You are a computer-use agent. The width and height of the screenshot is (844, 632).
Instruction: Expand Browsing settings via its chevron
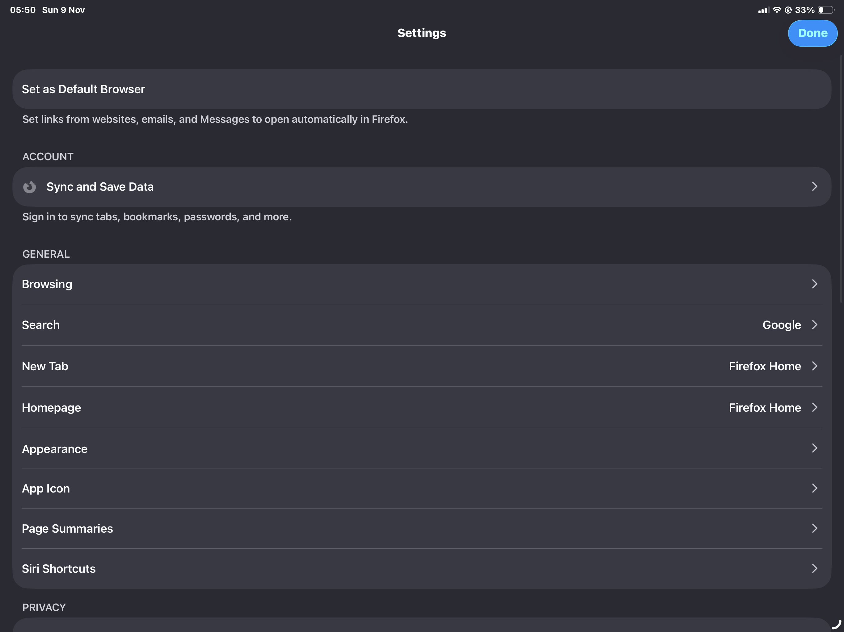814,284
